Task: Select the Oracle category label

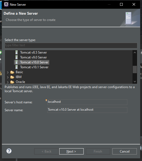Action: (20, 82)
